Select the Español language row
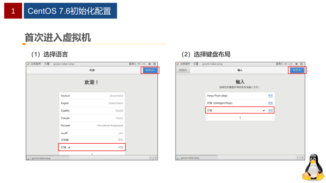The width and height of the screenshot is (326, 183). [92, 110]
